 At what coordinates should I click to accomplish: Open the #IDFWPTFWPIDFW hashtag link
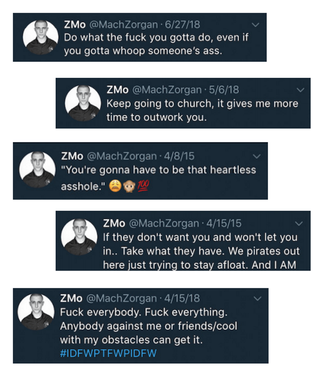tap(108, 353)
